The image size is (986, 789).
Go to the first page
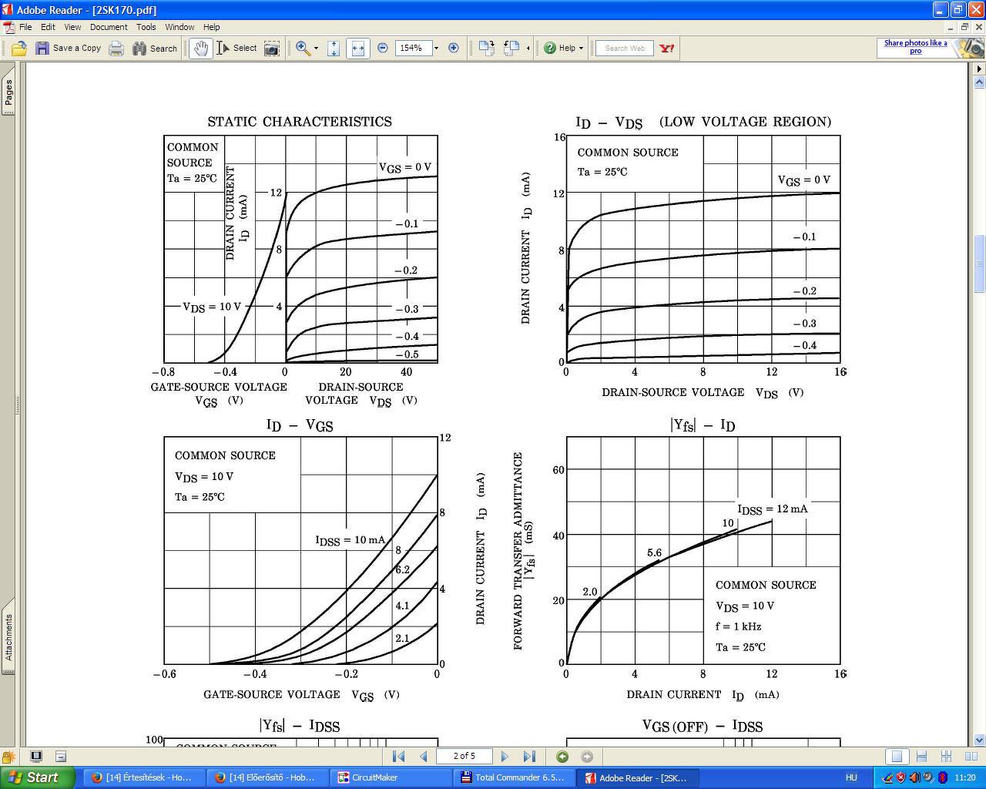tap(399, 757)
